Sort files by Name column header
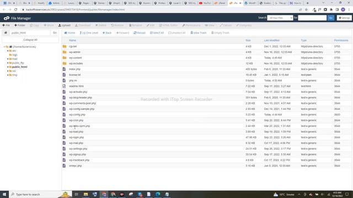This screenshot has width=353, height=198. coord(72,40)
